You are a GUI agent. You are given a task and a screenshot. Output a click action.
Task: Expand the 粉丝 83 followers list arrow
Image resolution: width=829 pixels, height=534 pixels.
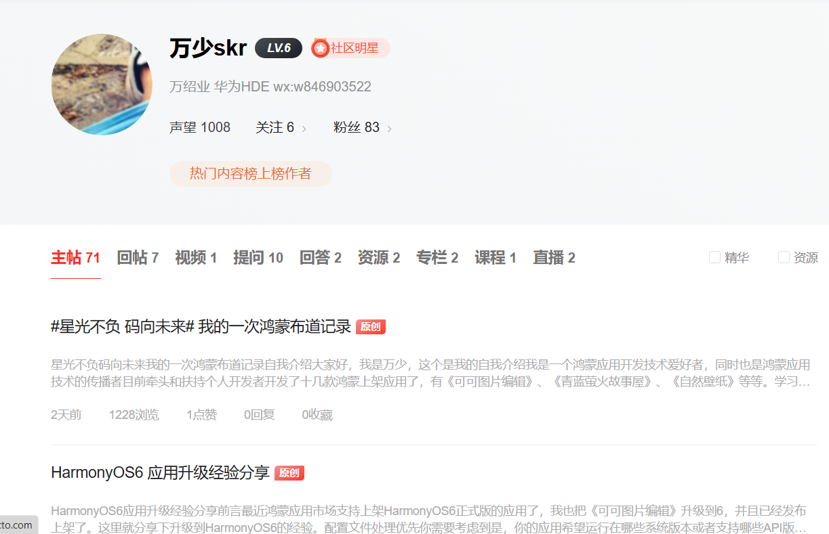(x=389, y=129)
